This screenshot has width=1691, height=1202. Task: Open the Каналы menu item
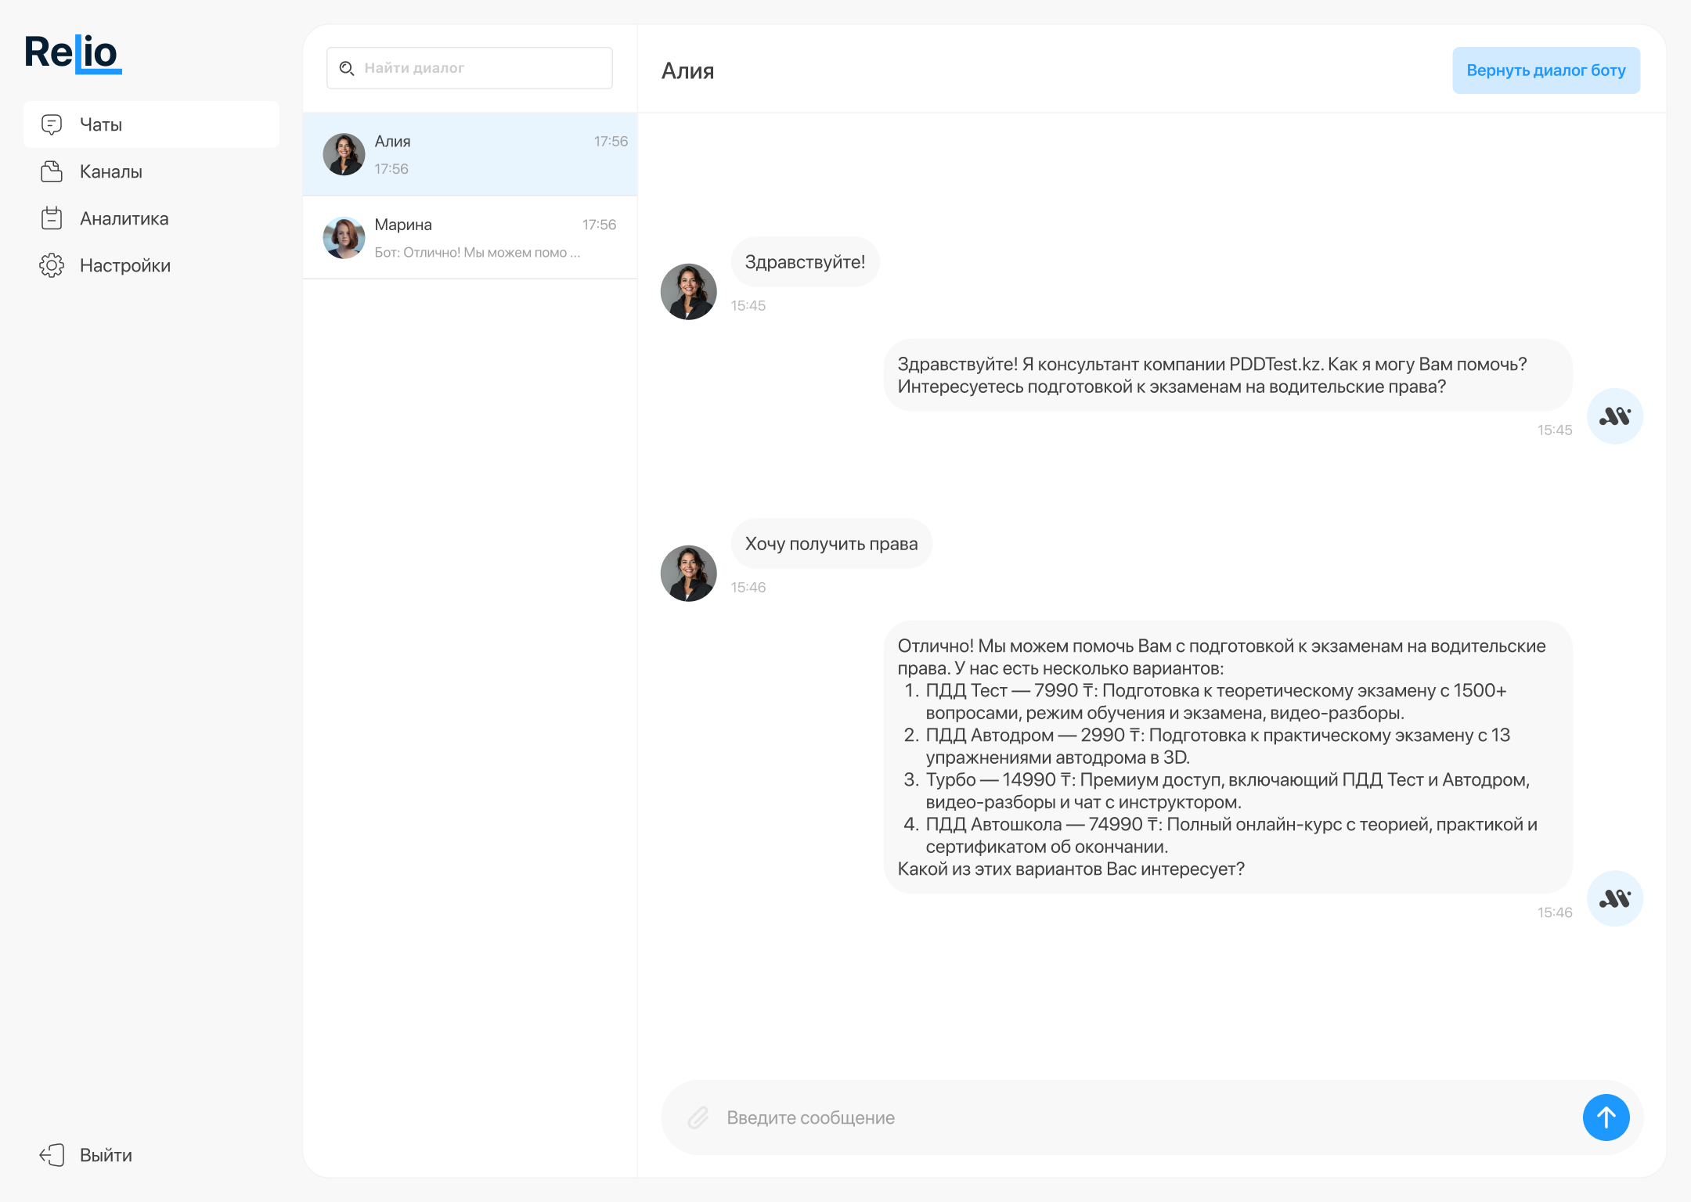click(111, 171)
